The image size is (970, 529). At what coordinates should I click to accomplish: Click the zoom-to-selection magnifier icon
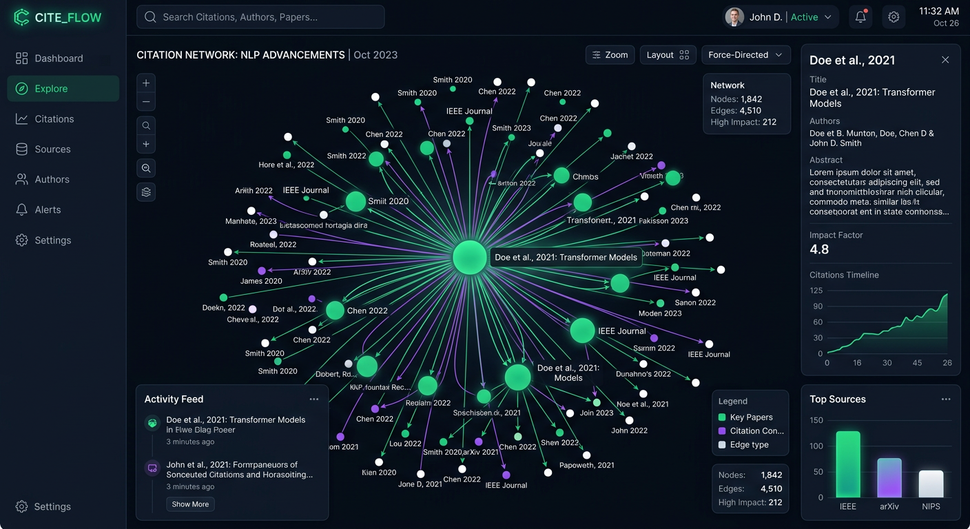tap(145, 168)
